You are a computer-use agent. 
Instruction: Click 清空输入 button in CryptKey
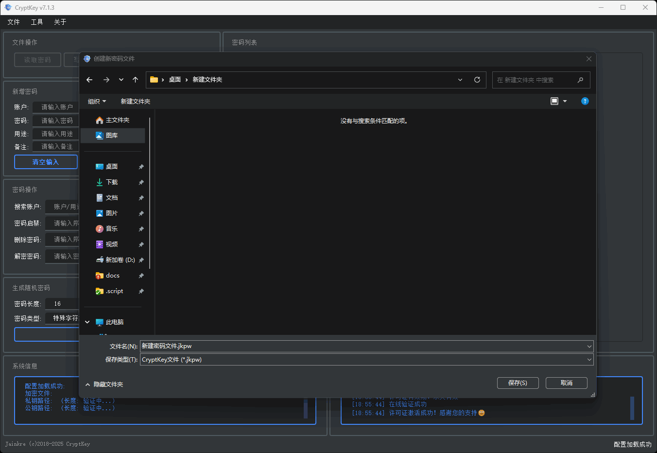46,162
